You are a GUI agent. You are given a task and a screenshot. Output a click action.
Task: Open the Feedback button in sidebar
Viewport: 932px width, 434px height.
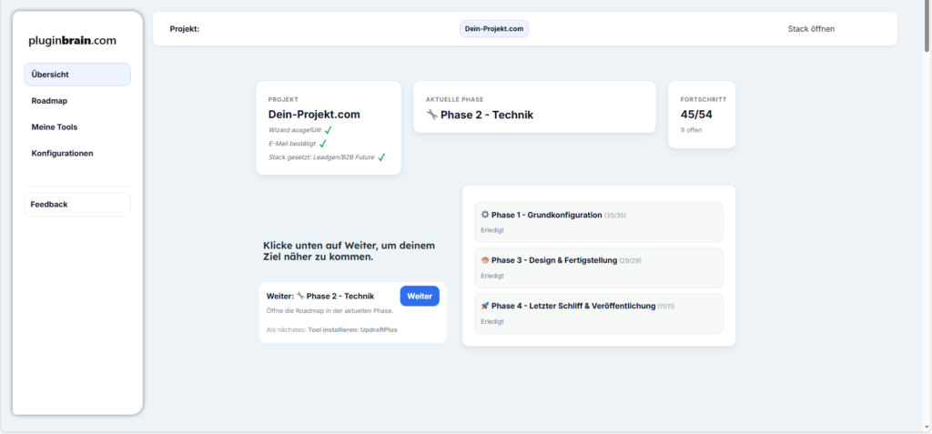tap(77, 205)
